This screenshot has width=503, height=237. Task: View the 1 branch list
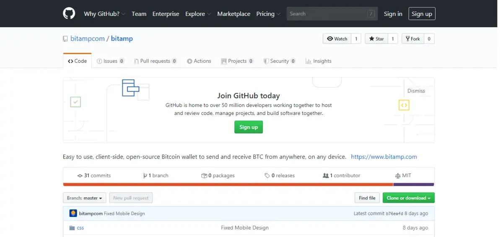tap(156, 176)
